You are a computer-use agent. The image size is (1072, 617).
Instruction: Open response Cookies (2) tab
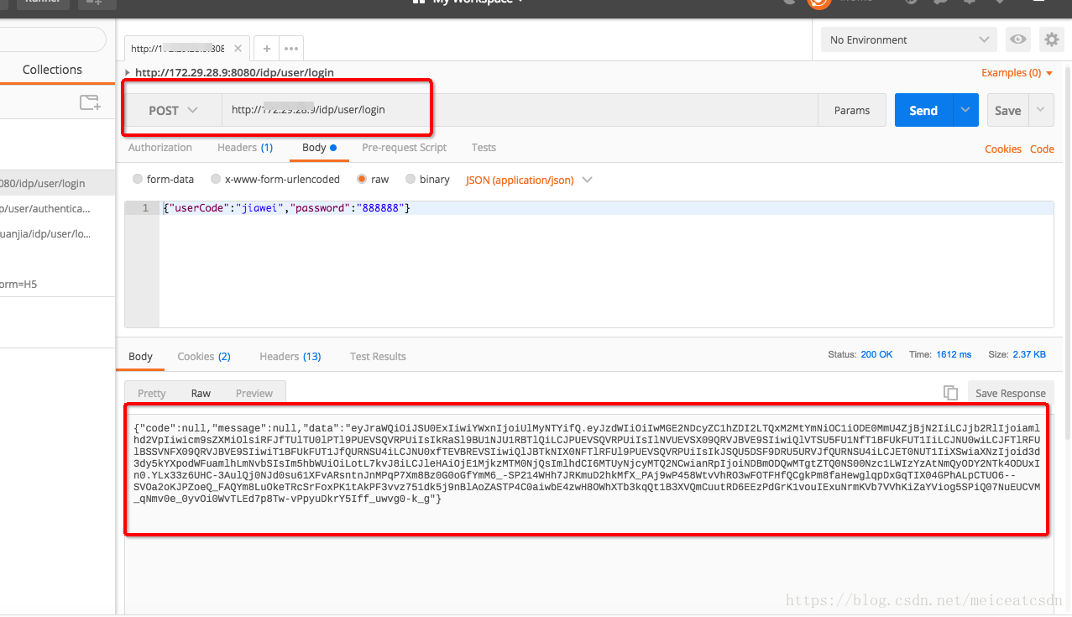[204, 356]
